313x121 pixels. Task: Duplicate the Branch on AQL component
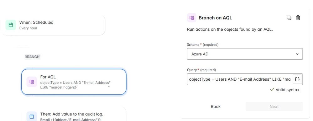click(x=289, y=18)
